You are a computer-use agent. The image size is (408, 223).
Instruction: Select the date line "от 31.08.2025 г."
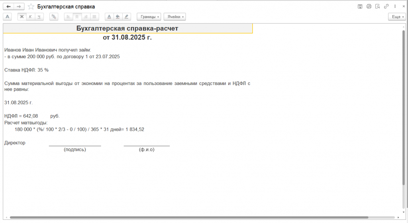127,37
